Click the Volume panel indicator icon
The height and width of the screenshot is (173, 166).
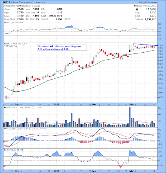point(5,107)
